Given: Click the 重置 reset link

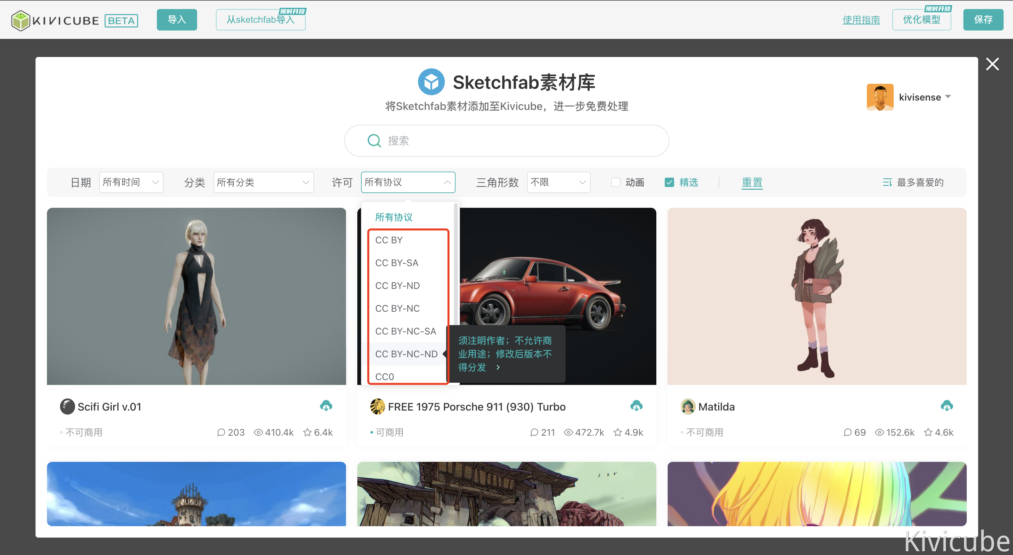Looking at the screenshot, I should pyautogui.click(x=752, y=182).
